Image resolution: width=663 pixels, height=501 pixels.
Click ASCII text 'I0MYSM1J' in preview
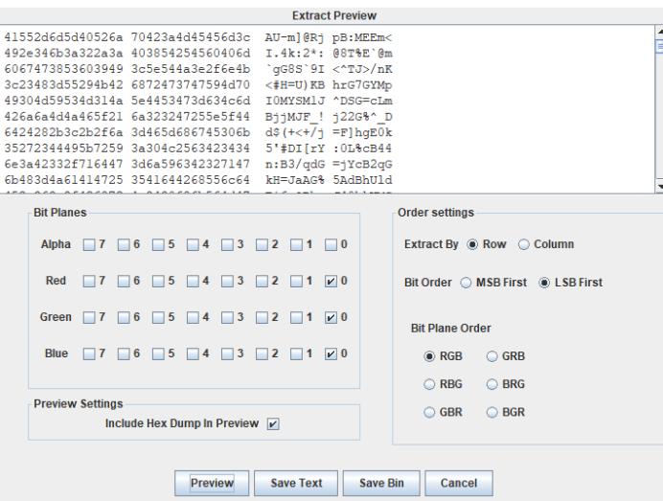pyautogui.click(x=295, y=101)
